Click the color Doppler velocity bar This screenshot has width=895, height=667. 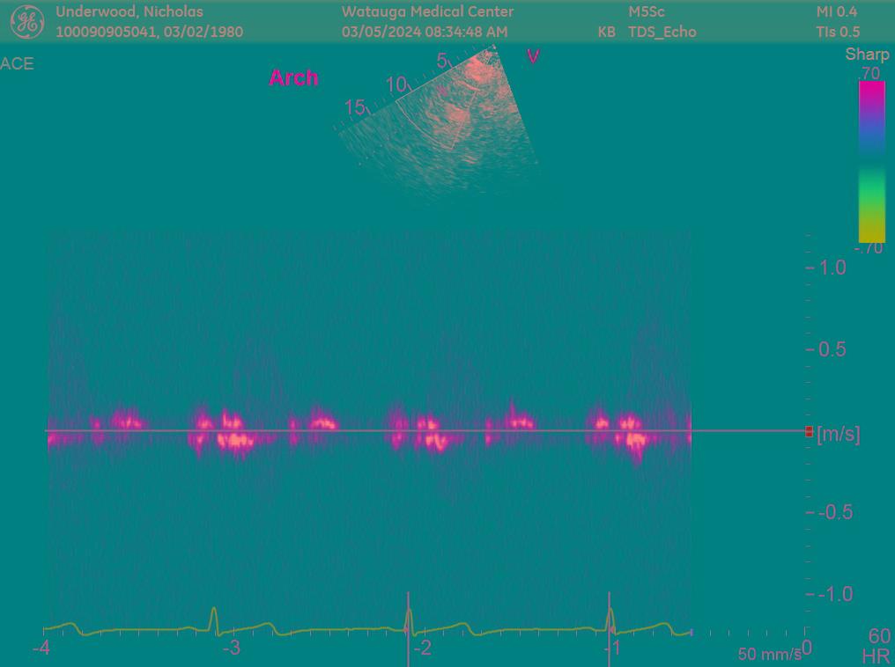click(871, 161)
